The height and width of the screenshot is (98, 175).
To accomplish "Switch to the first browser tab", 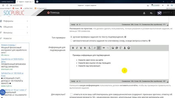I will tap(8, 2).
